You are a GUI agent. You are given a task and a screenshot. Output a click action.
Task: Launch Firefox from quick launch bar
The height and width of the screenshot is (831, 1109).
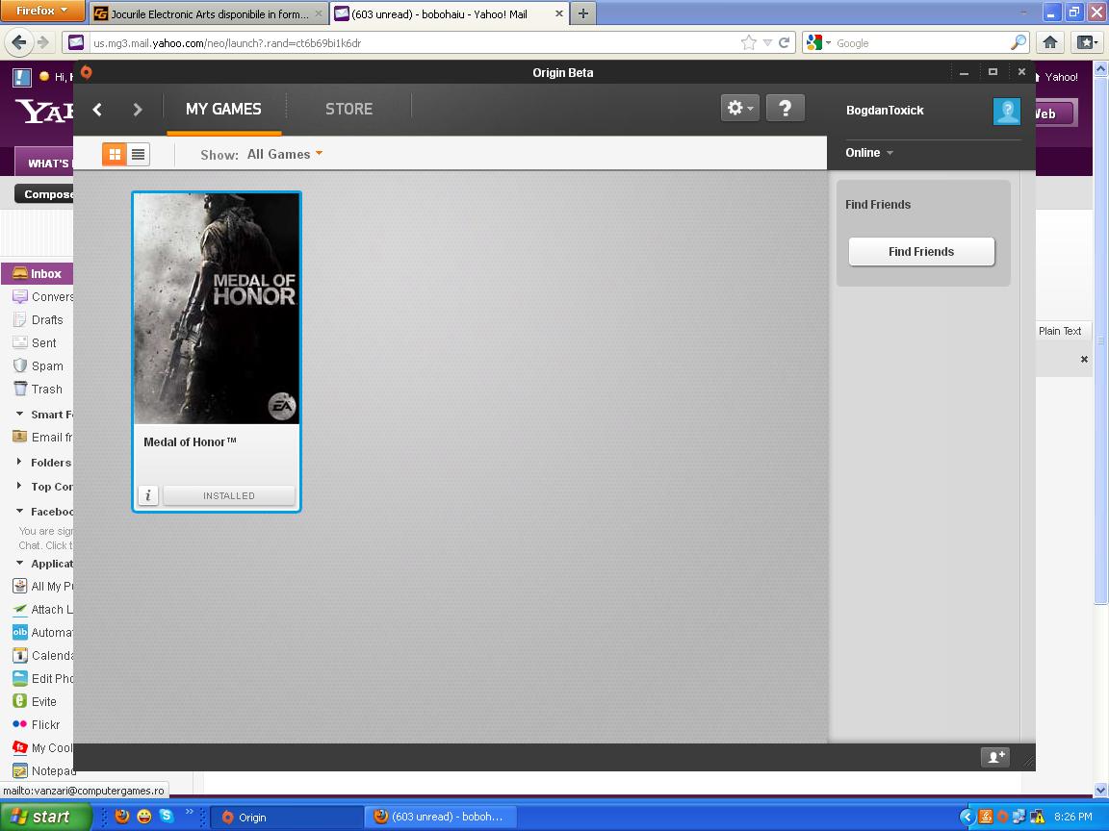[122, 817]
